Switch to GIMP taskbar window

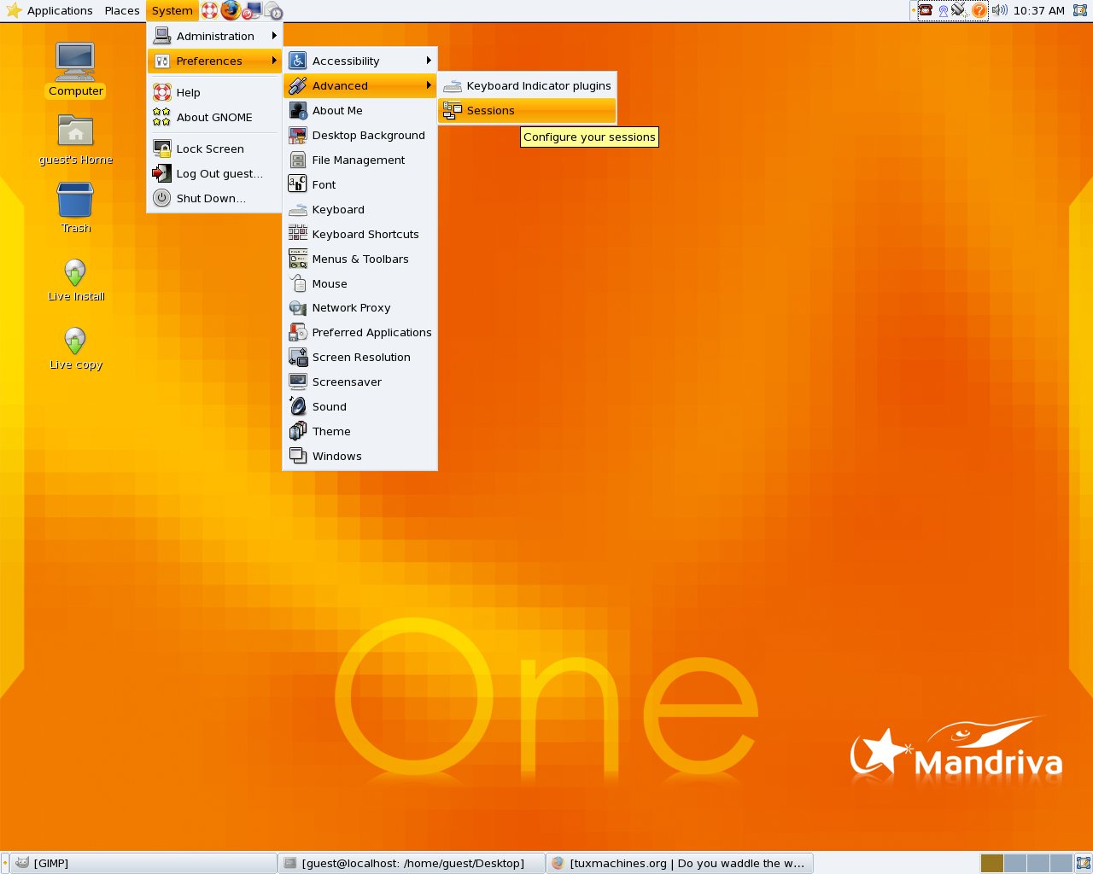(x=143, y=863)
